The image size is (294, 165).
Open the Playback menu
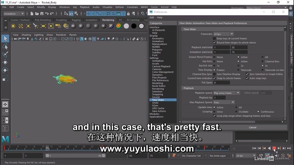(x=85, y=7)
